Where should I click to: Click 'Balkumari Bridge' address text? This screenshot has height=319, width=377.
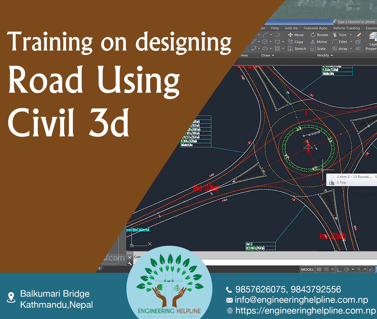pyautogui.click(x=55, y=293)
